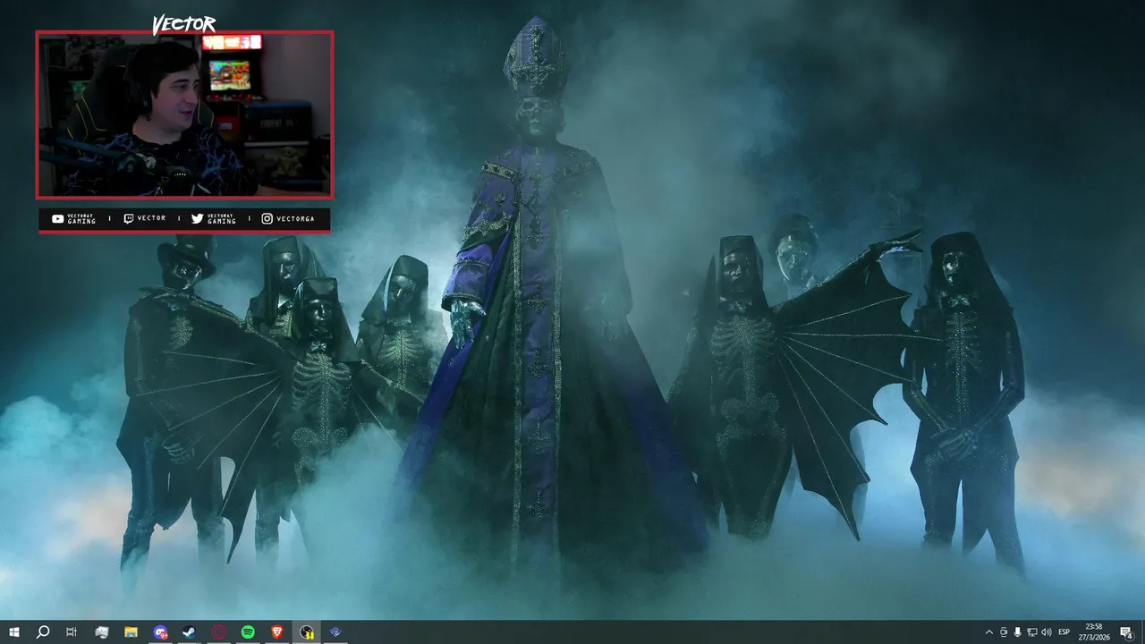Open the volume speaker control
Image resolution: width=1145 pixels, height=644 pixels.
[x=1047, y=632]
